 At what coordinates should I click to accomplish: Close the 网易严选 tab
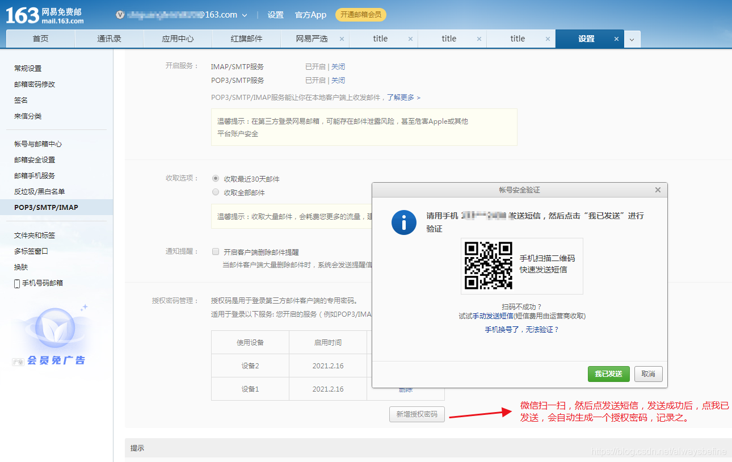pyautogui.click(x=342, y=39)
